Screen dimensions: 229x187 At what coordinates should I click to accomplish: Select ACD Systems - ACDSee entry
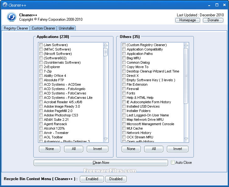[62, 84]
